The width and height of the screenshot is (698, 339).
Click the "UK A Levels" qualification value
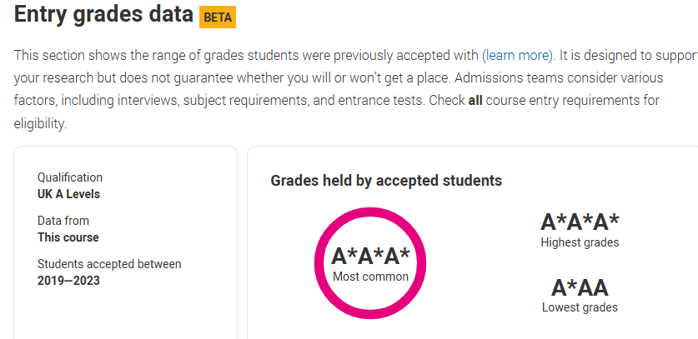(68, 194)
